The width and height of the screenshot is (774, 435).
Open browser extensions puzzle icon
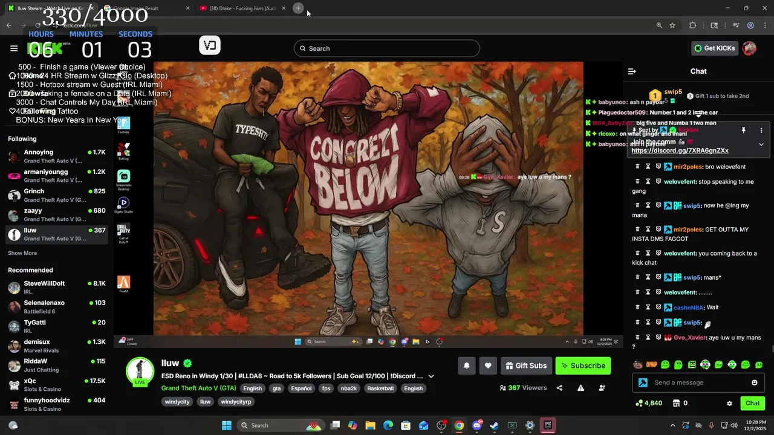coord(693,25)
